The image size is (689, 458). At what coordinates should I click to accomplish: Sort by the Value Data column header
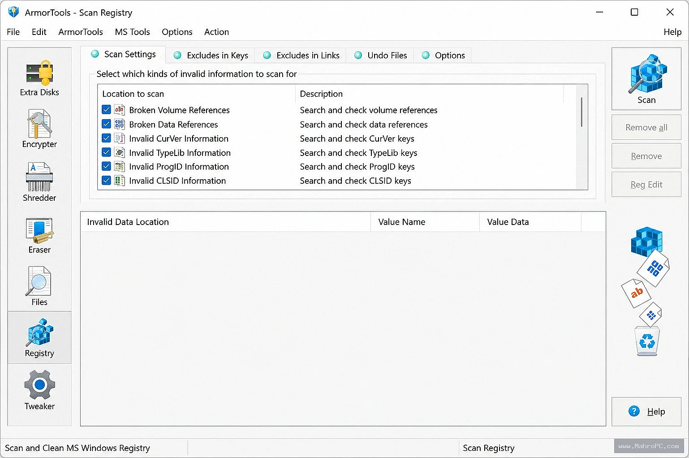click(530, 222)
